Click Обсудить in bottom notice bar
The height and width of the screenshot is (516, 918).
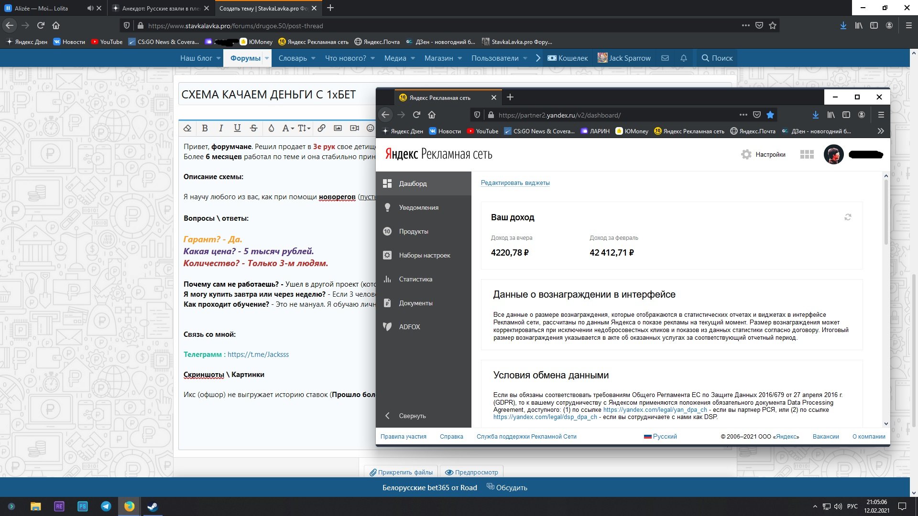pos(507,488)
